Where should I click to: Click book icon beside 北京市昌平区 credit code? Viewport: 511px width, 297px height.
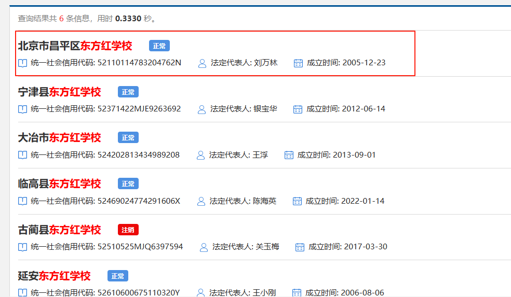point(23,63)
